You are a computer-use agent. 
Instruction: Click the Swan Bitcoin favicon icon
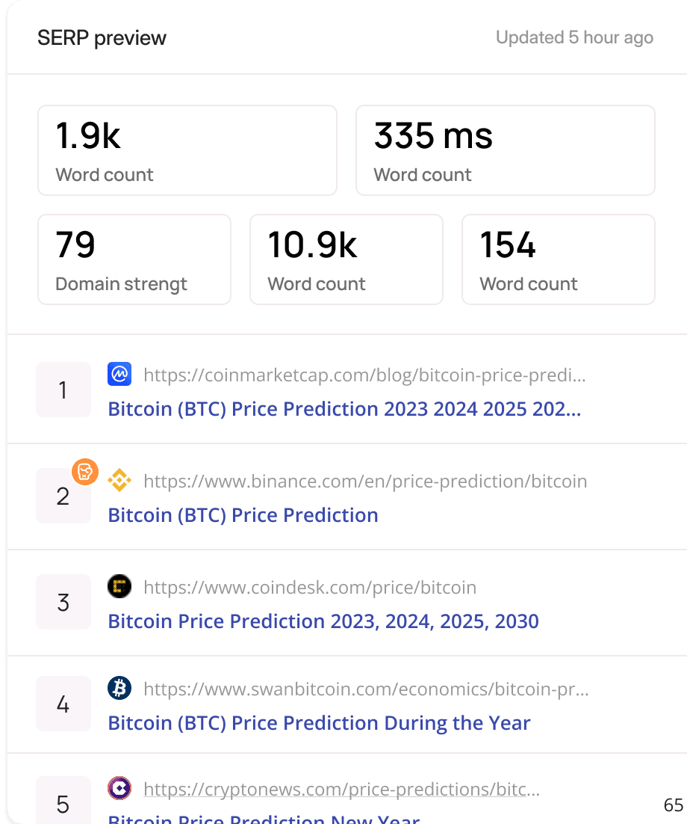pos(119,689)
